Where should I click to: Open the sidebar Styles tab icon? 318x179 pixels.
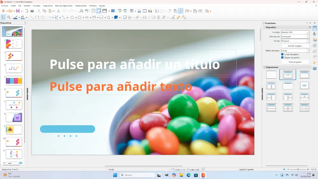point(315,34)
